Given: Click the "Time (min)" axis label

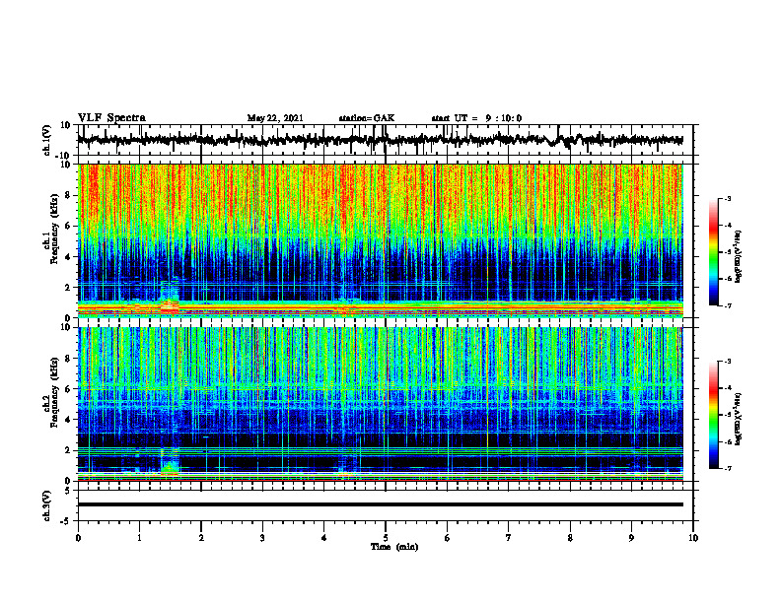Looking at the screenshot, I should (x=394, y=547).
